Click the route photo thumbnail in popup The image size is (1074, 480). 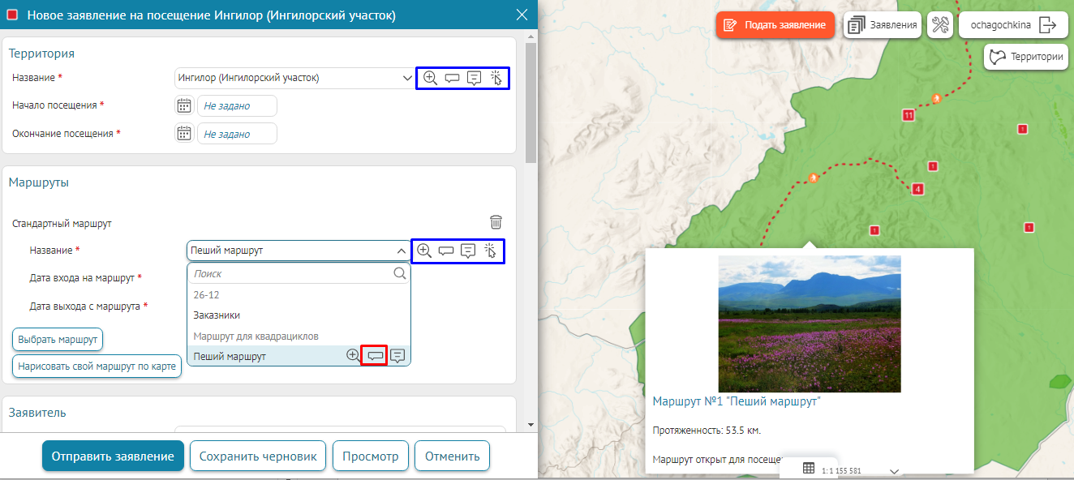[x=809, y=324]
